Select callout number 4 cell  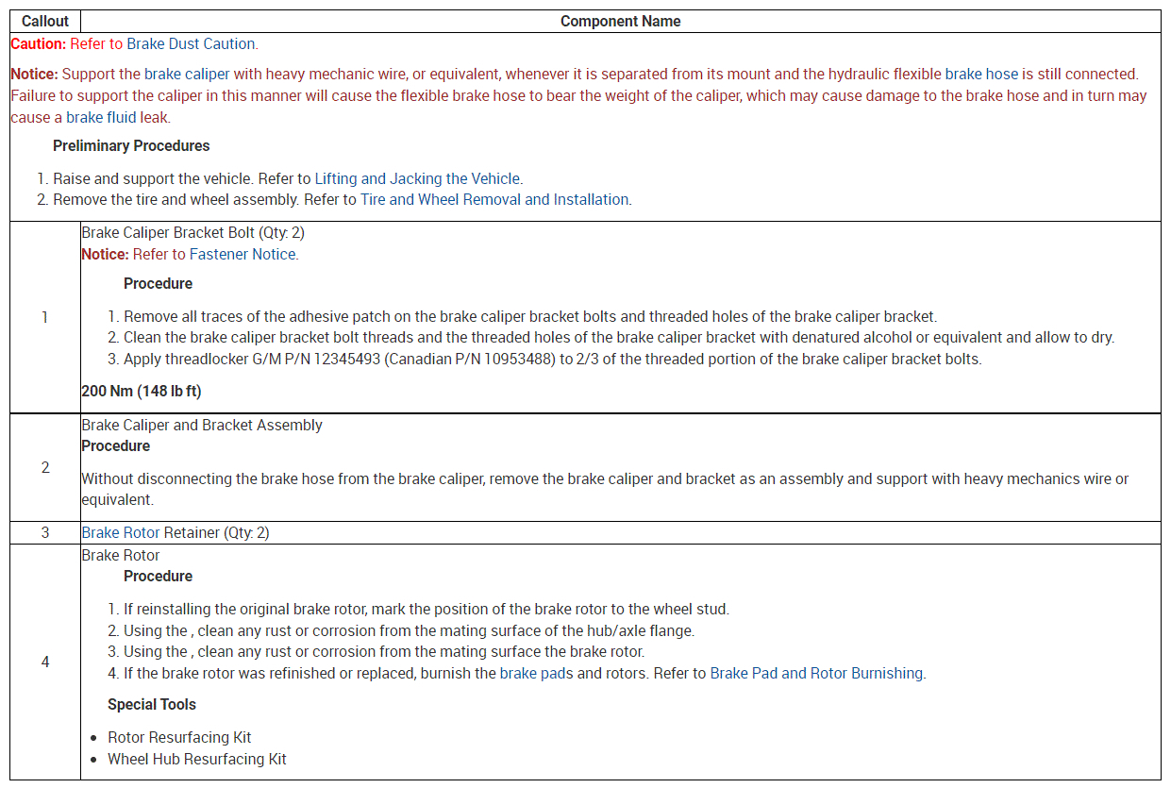[x=45, y=662]
